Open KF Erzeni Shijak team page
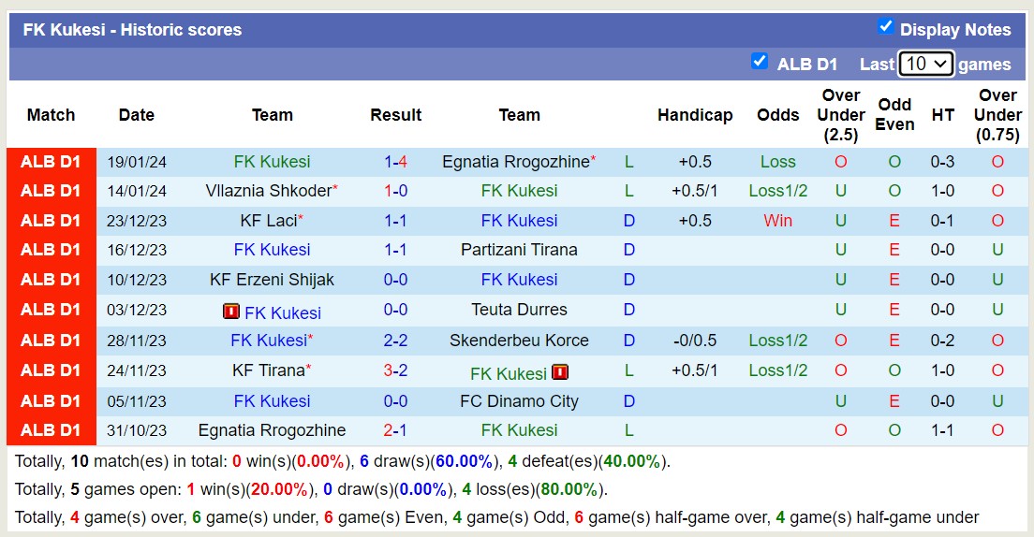The image size is (1034, 537). coord(272,280)
